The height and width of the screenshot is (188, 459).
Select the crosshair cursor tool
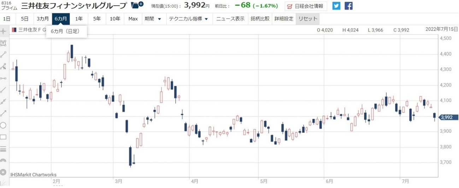coord(4,31)
